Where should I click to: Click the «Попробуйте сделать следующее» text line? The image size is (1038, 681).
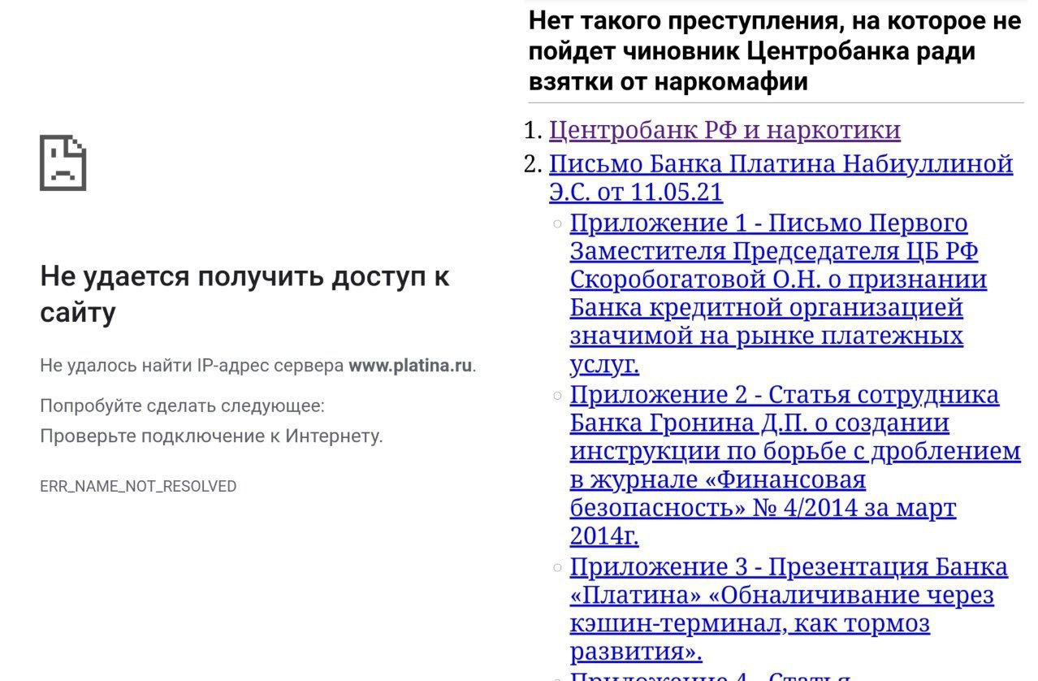(182, 405)
